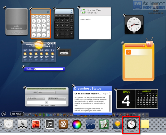
Task: Click the 0 key on black calculator
Action: pyautogui.click(x=57, y=35)
